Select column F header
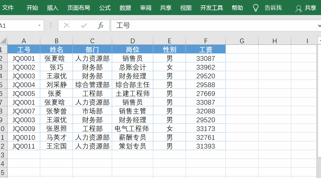 pyautogui.click(x=206, y=41)
